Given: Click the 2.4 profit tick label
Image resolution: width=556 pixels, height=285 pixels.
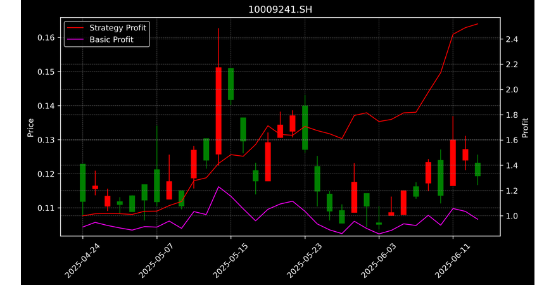Looking at the screenshot, I should (511, 39).
